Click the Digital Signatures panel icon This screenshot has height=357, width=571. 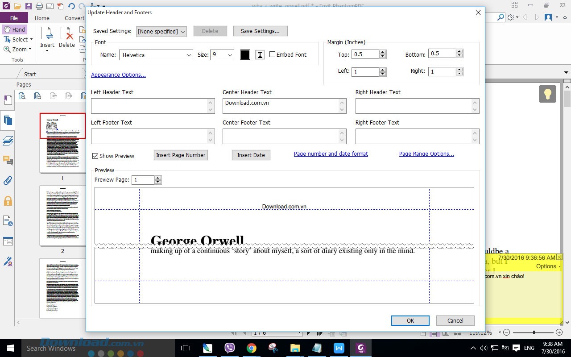(8, 262)
